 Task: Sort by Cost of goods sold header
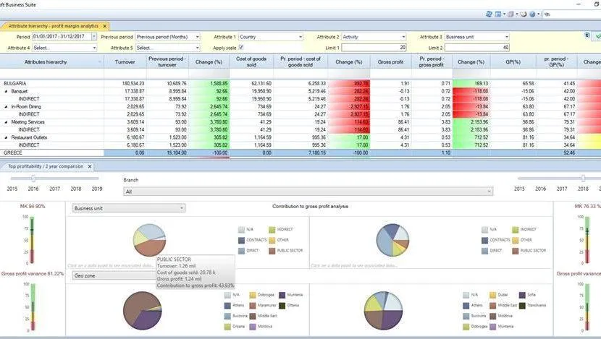(x=251, y=61)
